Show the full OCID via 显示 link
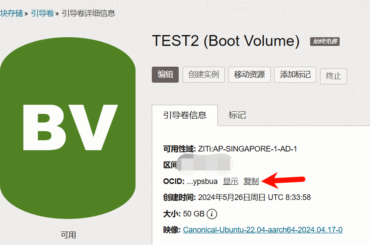This screenshot has width=370, height=245. 230,181
